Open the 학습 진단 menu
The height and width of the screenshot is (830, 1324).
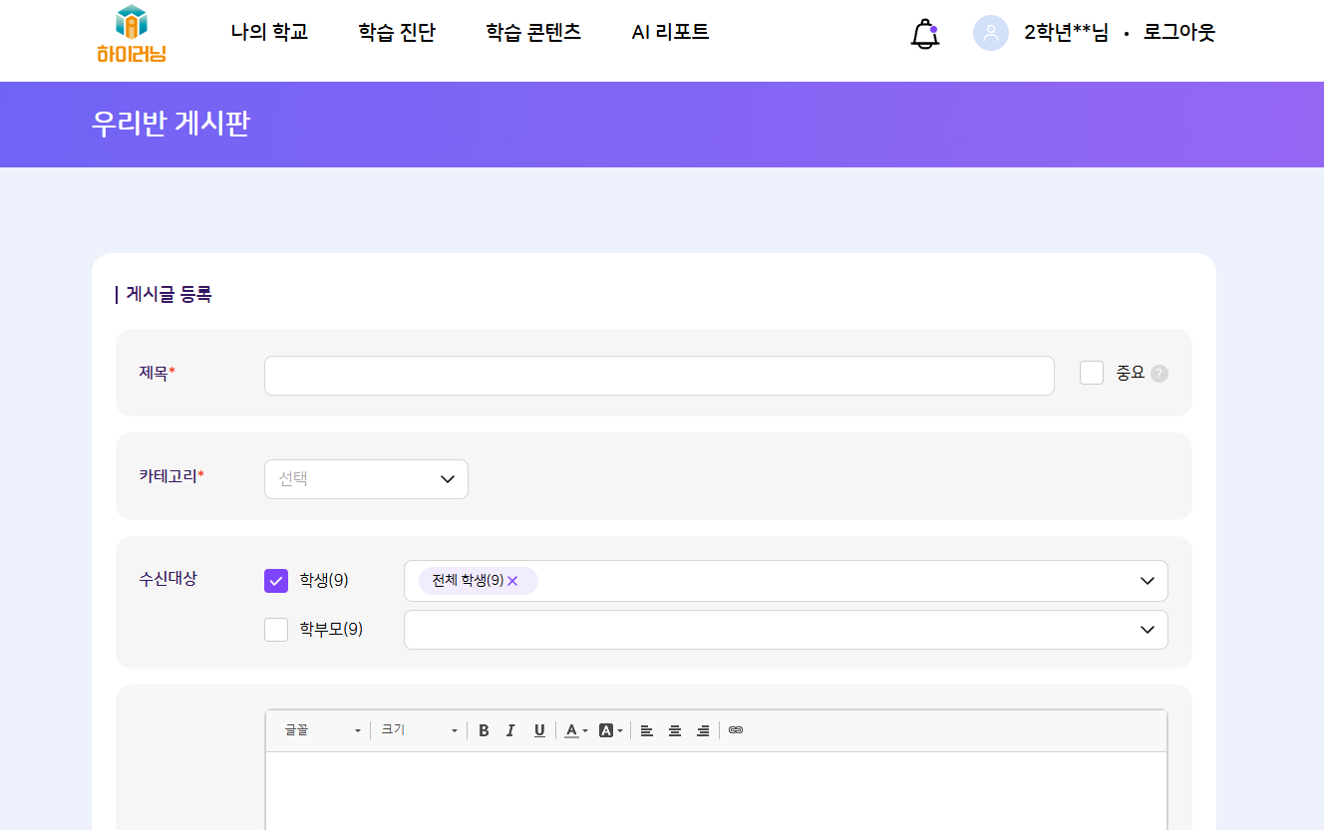click(x=397, y=32)
